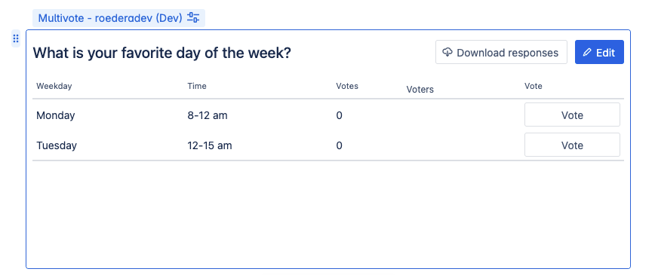Click the 8-12 am time cell
This screenshot has height=275, width=655.
tap(208, 115)
